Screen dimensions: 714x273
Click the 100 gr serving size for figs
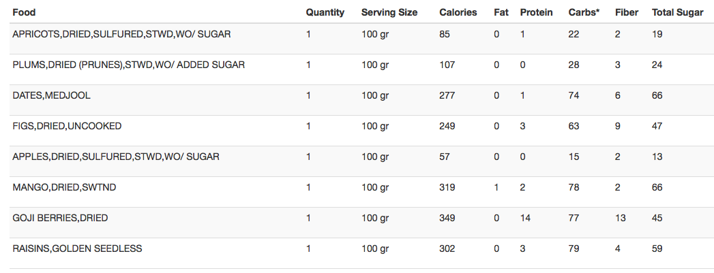point(375,127)
